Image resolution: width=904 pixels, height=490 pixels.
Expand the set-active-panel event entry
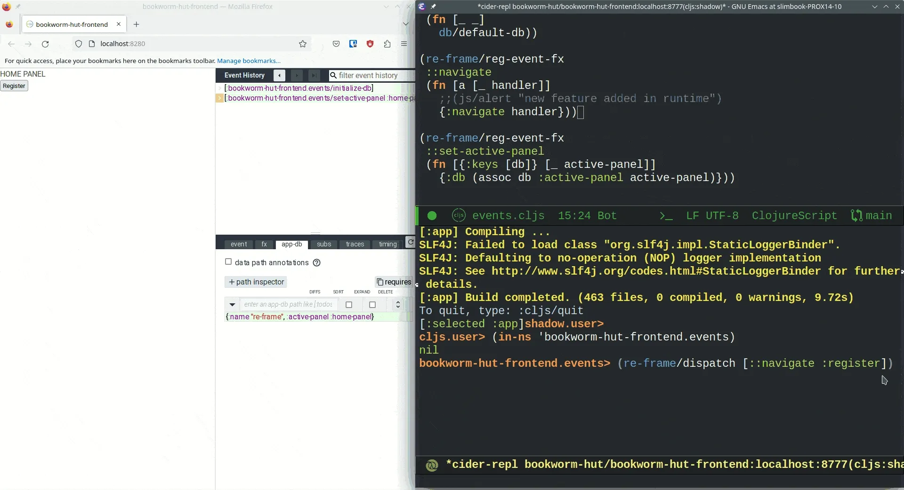pos(219,98)
